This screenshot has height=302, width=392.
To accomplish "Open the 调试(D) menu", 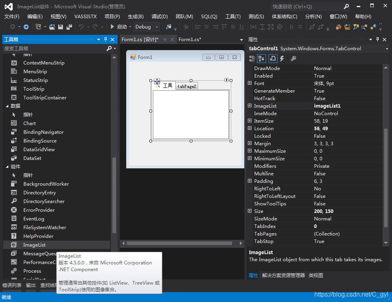I will pyautogui.click(x=160, y=17).
